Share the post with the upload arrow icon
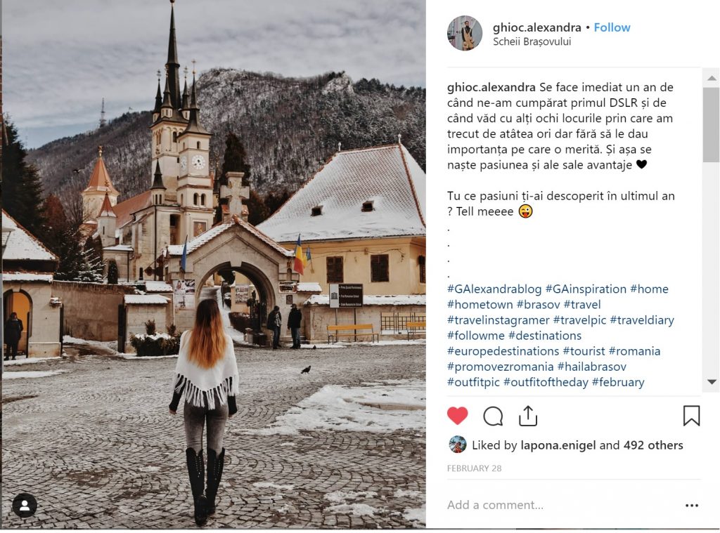Screen dimensions: 720x533 [528, 416]
